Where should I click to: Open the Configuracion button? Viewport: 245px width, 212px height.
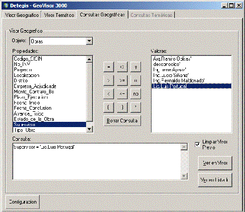pos(23,202)
